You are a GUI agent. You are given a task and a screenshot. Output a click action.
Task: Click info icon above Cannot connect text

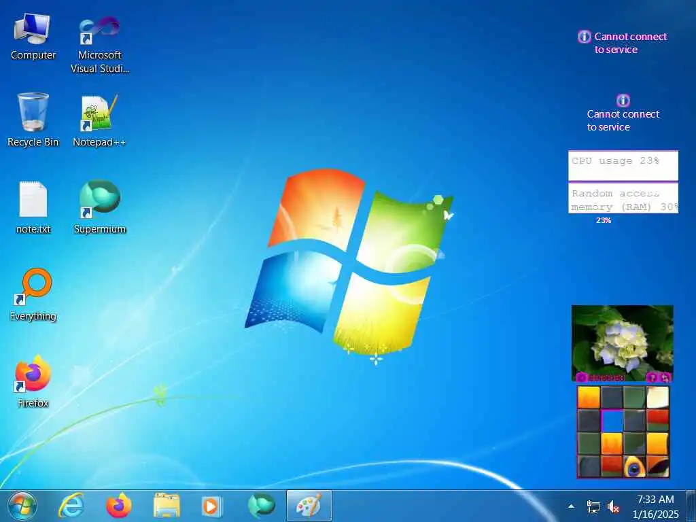coord(623,101)
